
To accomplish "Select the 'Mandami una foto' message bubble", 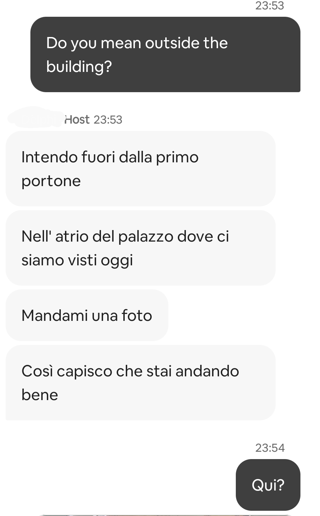I will point(87,315).
